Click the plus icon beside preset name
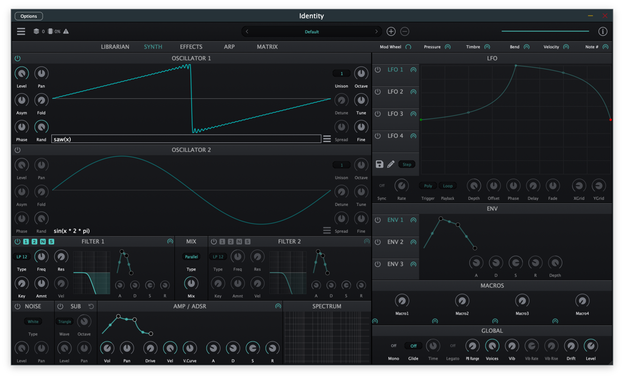The height and width of the screenshot is (378, 624). click(391, 32)
